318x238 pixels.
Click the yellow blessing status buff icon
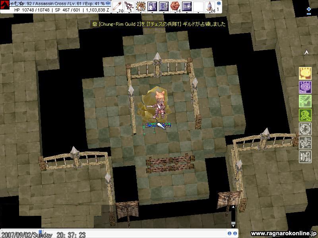click(305, 73)
